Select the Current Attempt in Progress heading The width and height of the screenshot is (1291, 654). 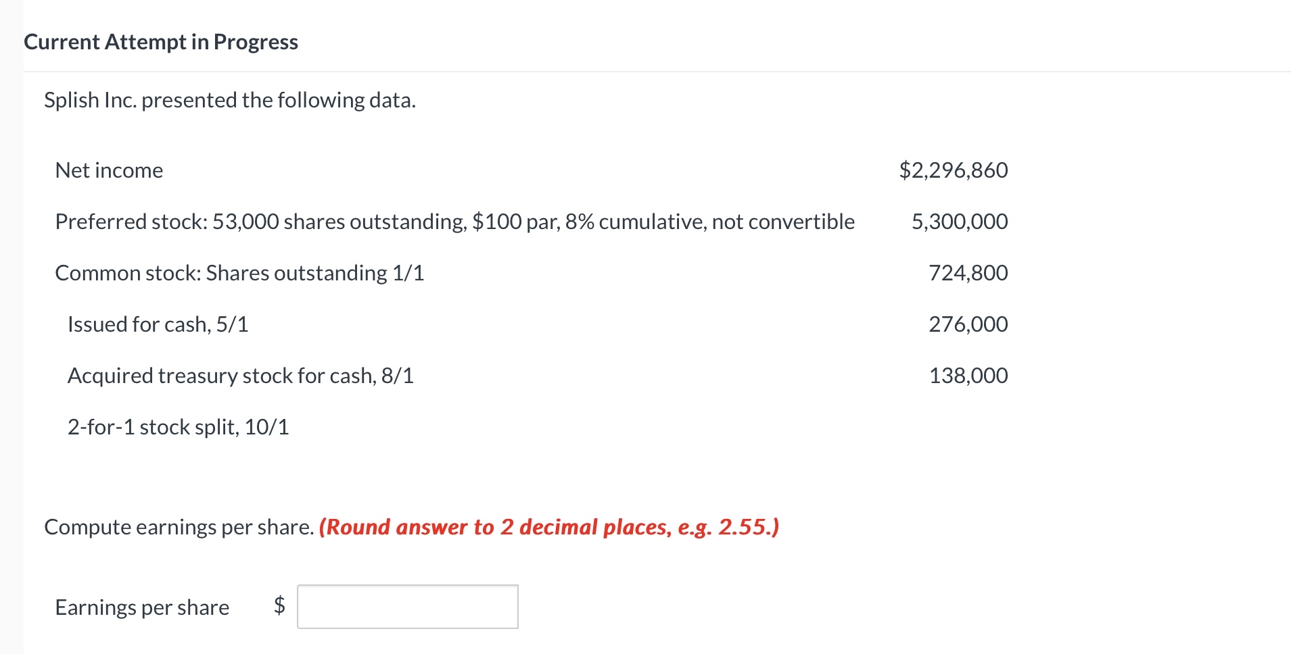click(x=161, y=42)
